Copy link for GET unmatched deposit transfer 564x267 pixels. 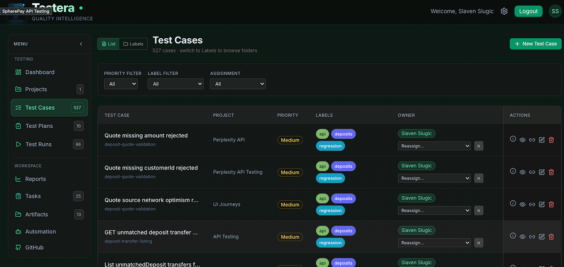click(x=532, y=237)
